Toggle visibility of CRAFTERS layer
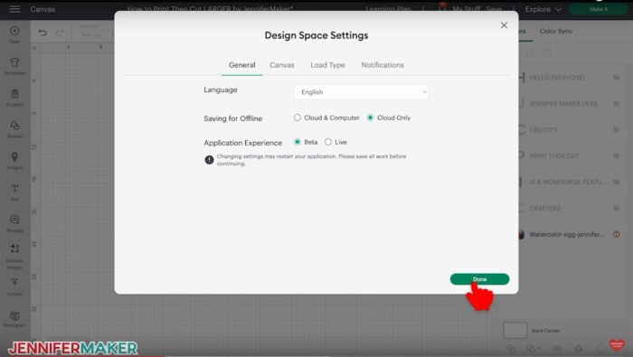Screen dimensions: 633x357 (x=617, y=208)
